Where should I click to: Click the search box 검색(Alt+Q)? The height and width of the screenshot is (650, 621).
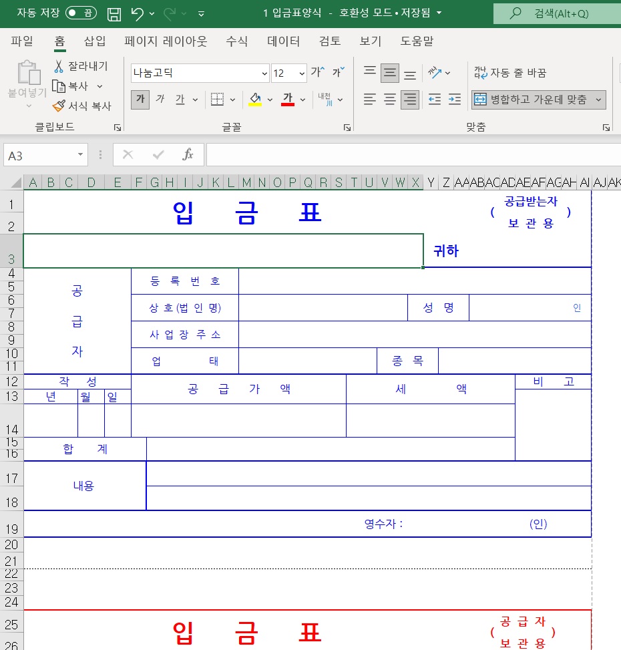(557, 13)
